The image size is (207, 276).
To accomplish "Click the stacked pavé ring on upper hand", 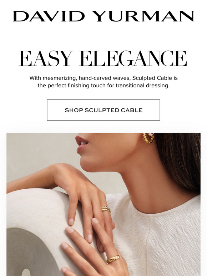I will (x=106, y=209).
